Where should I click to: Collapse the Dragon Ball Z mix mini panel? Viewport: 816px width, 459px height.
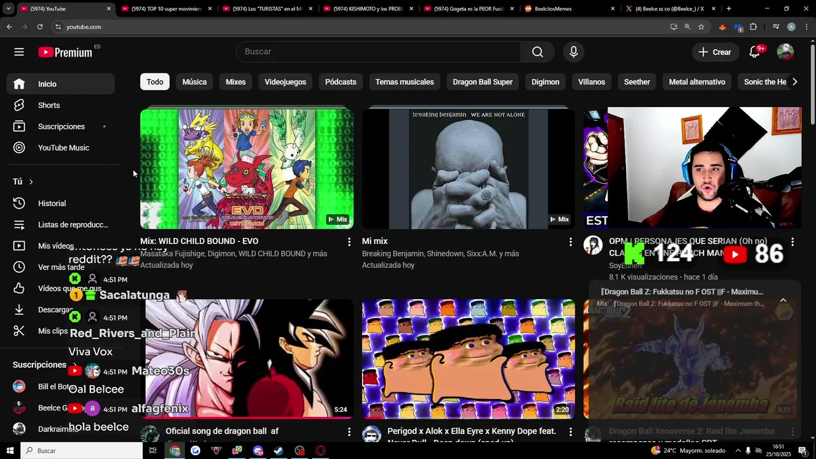tap(783, 300)
